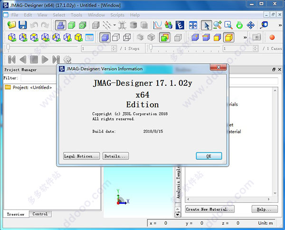The image size is (285, 230).
Task: Activate the arrow selection pointer tool
Action: pyautogui.click(x=206, y=25)
